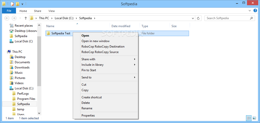Viewport: 260px width, 123px height.
Task: Click the Downloads folder icon in sidebar
Action: coord(11,67)
